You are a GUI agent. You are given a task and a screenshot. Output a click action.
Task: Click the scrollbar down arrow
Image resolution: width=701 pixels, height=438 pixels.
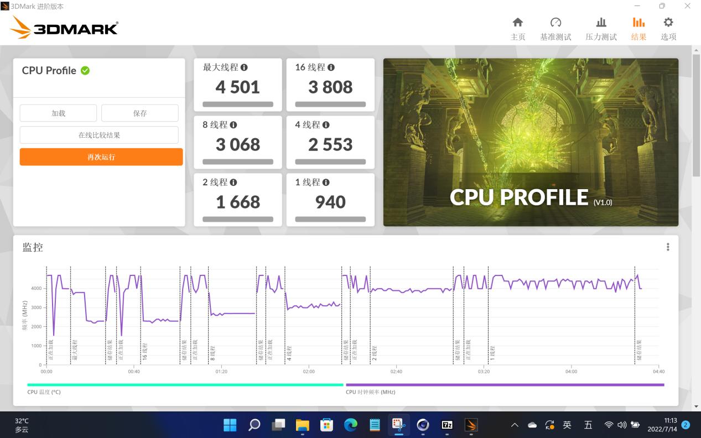pos(696,406)
